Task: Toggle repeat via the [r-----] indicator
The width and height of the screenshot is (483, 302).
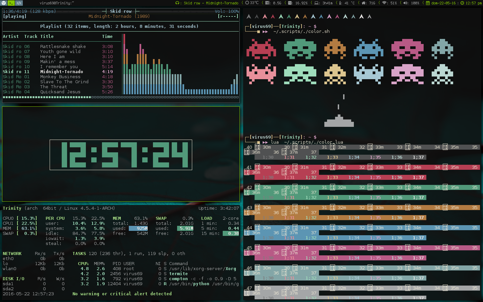Action: [x=229, y=16]
